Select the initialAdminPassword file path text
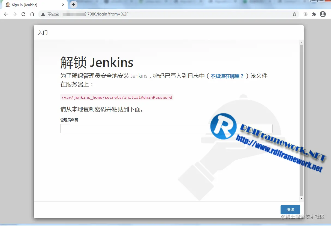 pos(116,97)
